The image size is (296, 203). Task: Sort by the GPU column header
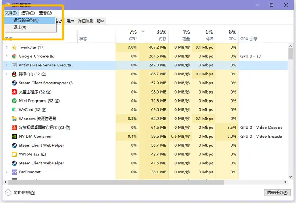point(227,35)
